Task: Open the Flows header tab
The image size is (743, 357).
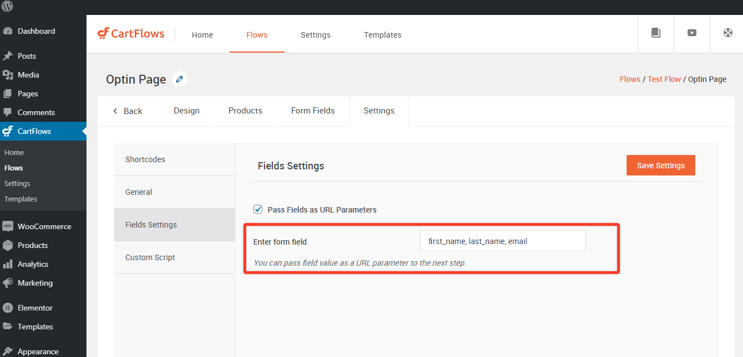Action: pyautogui.click(x=257, y=35)
